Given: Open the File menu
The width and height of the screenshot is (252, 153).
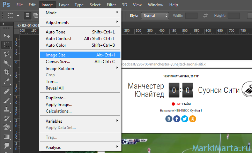Looking at the screenshot, I should pos(20,5).
